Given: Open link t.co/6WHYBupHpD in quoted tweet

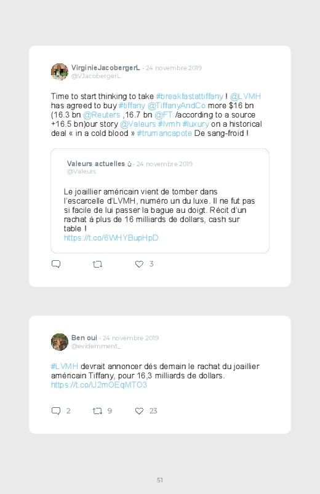Looking at the screenshot, I should pos(111,238).
